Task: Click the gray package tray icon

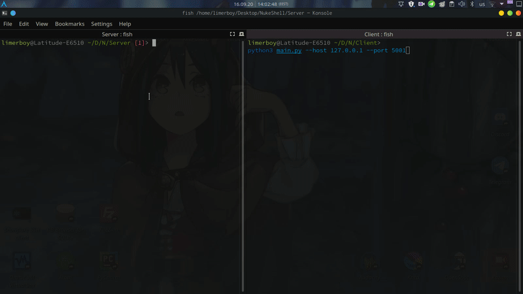Action: point(442,4)
